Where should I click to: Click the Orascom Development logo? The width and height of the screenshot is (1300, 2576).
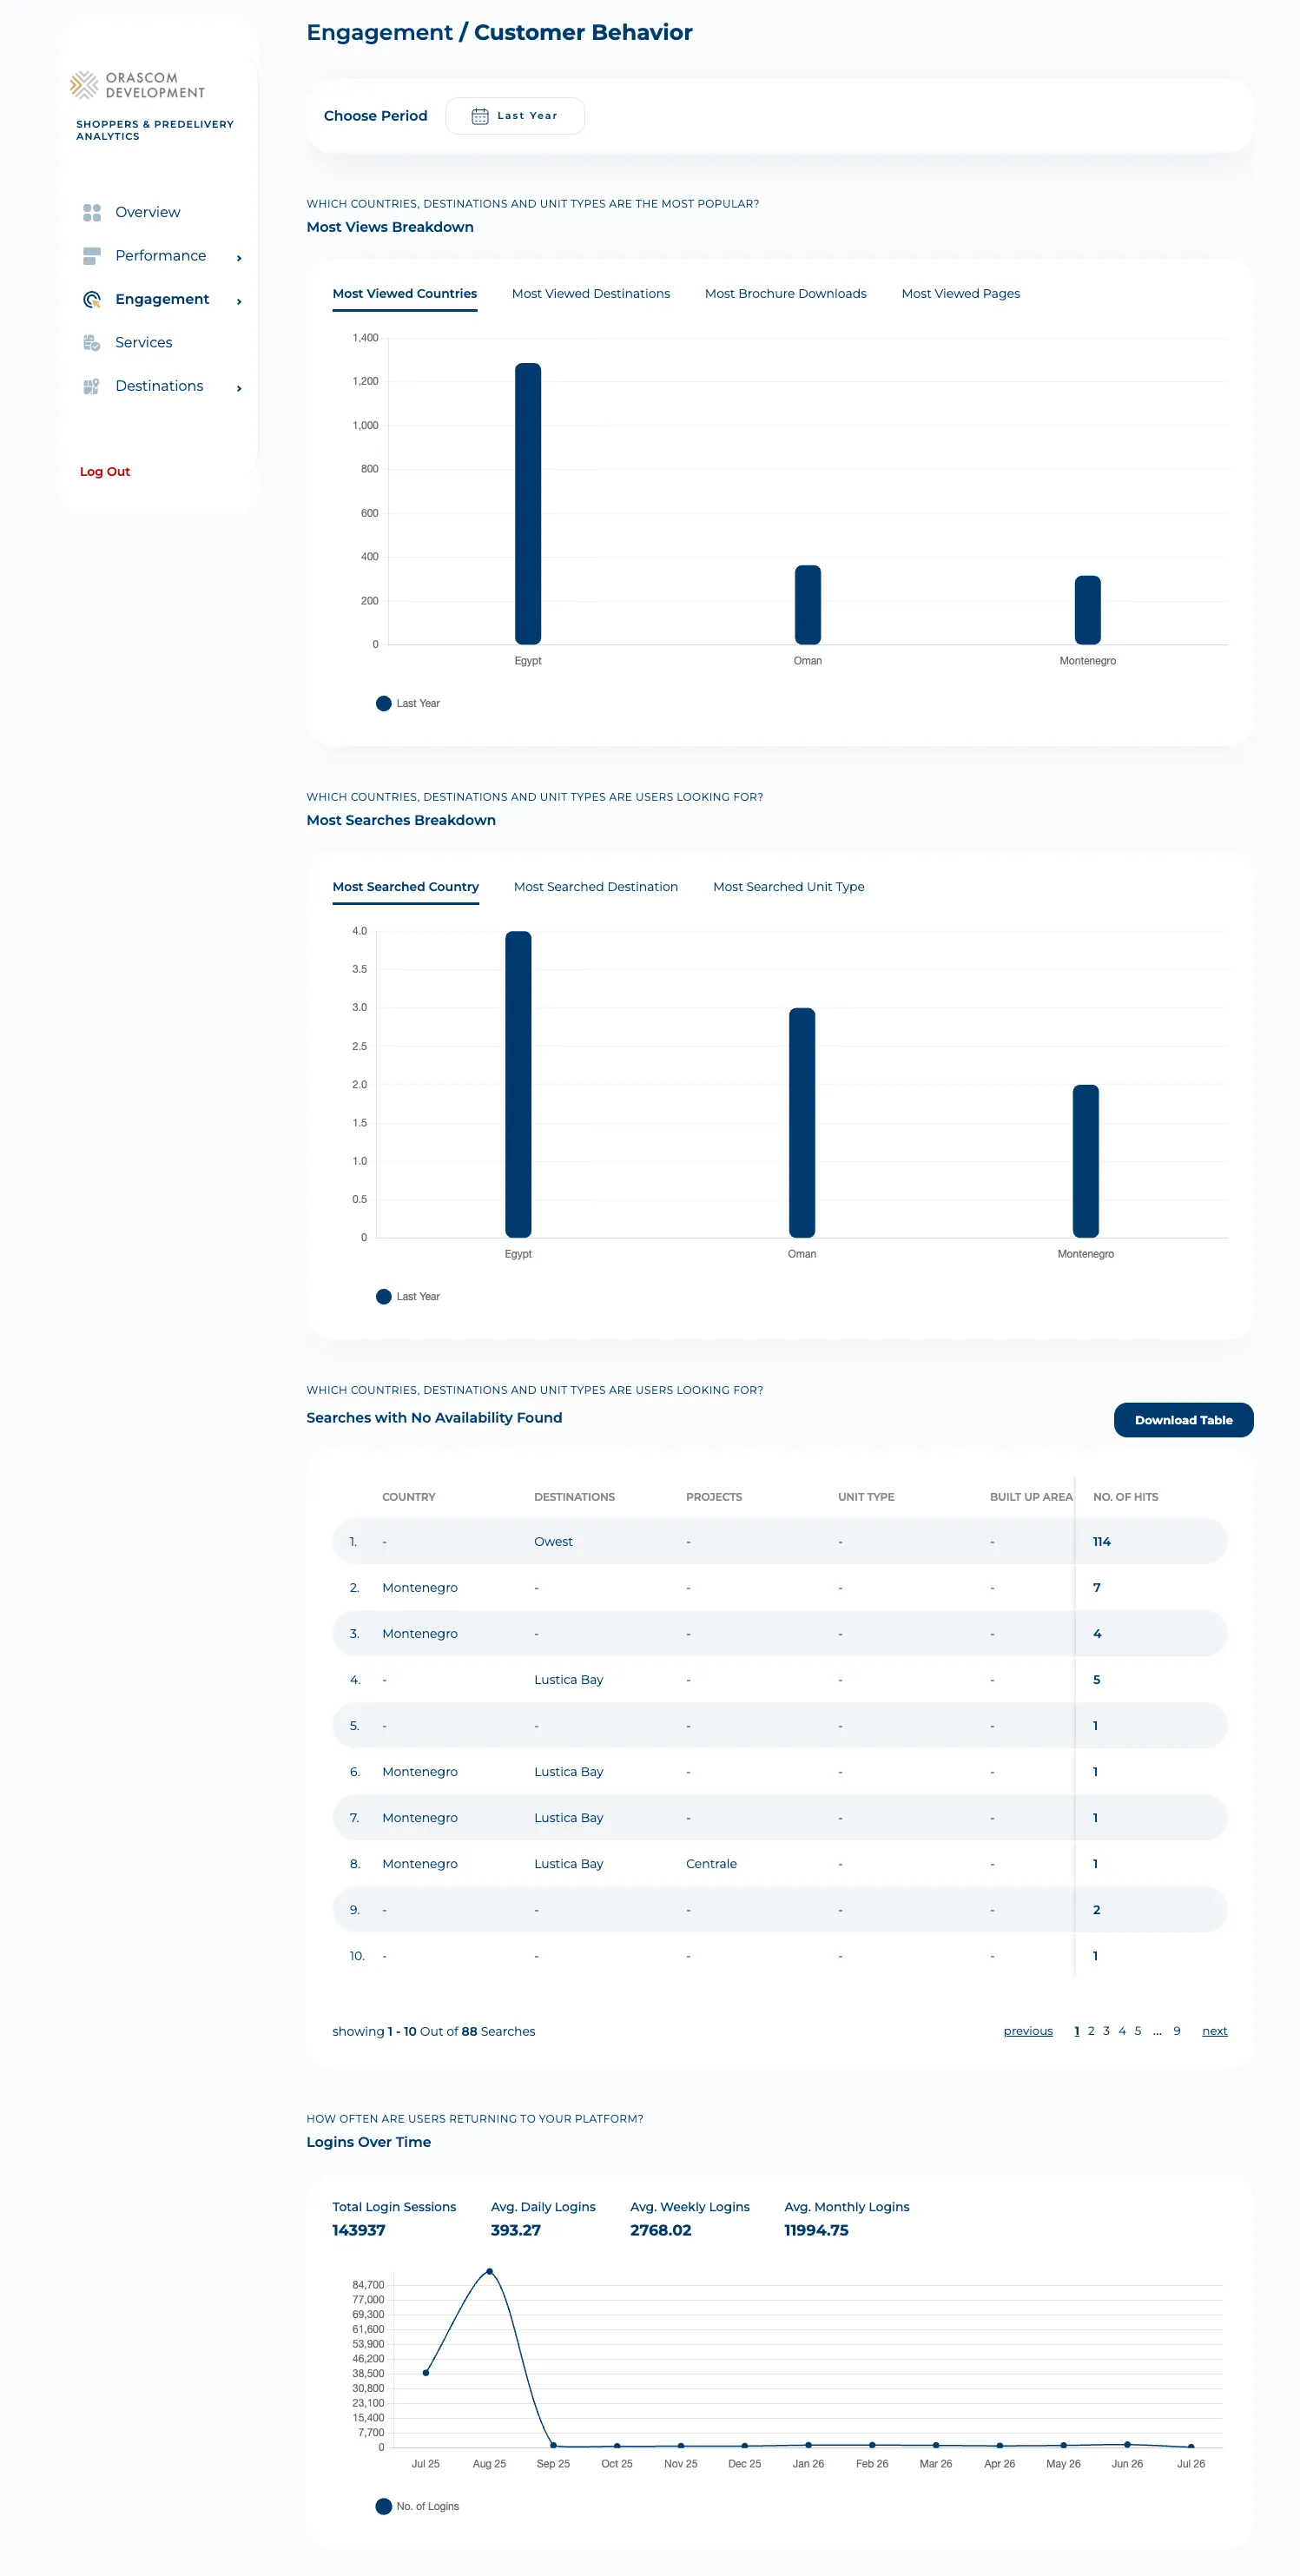(x=137, y=85)
